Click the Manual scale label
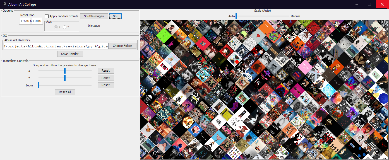389x160 pixels. click(295, 16)
